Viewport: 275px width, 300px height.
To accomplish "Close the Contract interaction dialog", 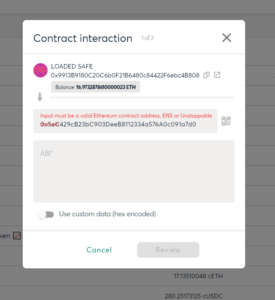I will [226, 37].
